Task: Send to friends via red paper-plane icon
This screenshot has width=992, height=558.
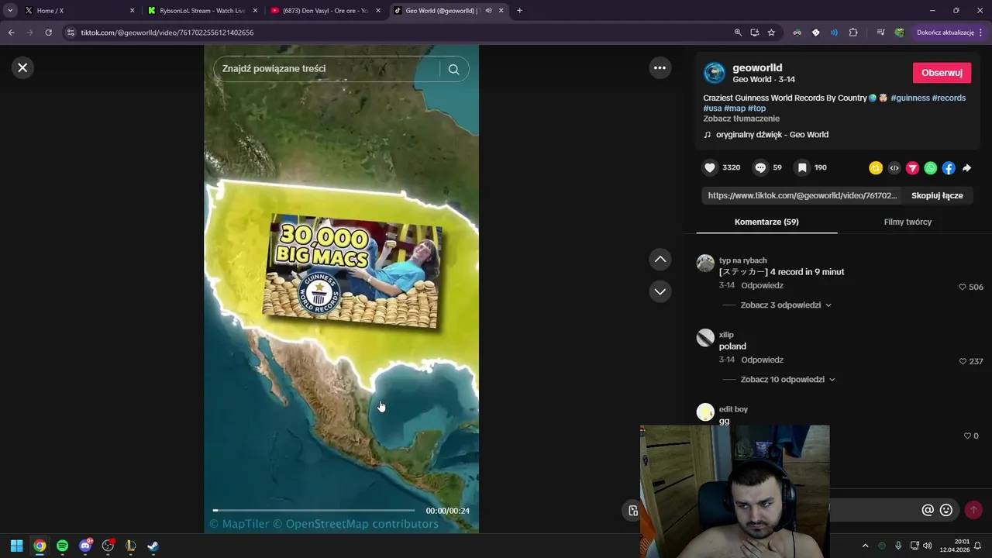Action: 912,168
